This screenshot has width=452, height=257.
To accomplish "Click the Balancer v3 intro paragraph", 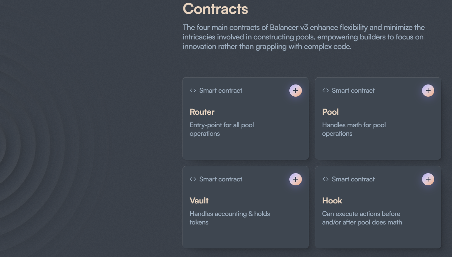I will click(304, 37).
